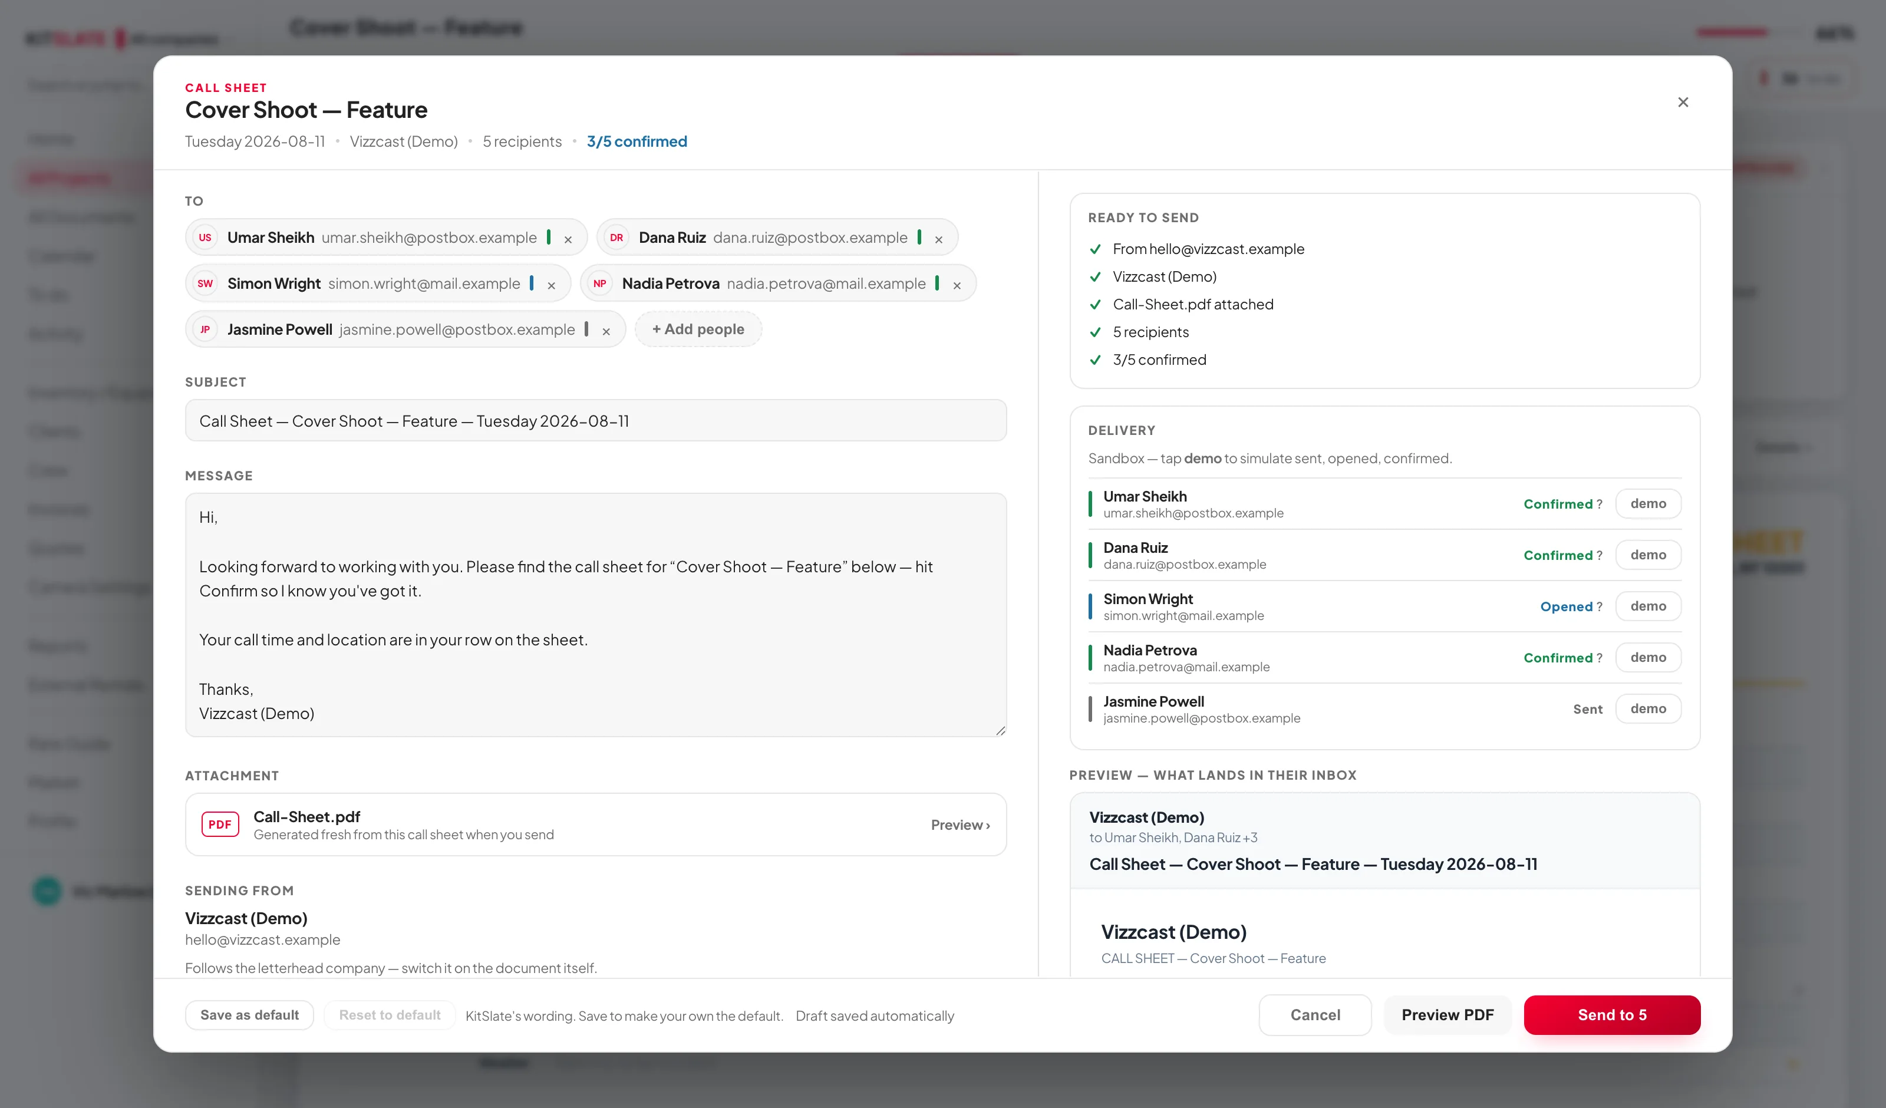The width and height of the screenshot is (1886, 1108).
Task: Click Reset to default
Action: click(389, 1015)
